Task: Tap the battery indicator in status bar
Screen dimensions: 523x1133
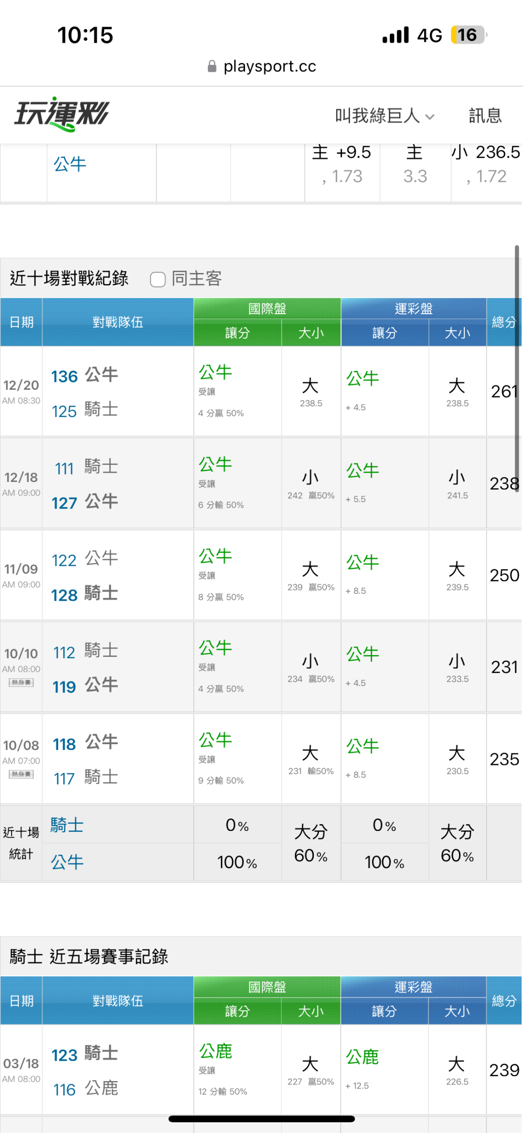Action: point(468,35)
